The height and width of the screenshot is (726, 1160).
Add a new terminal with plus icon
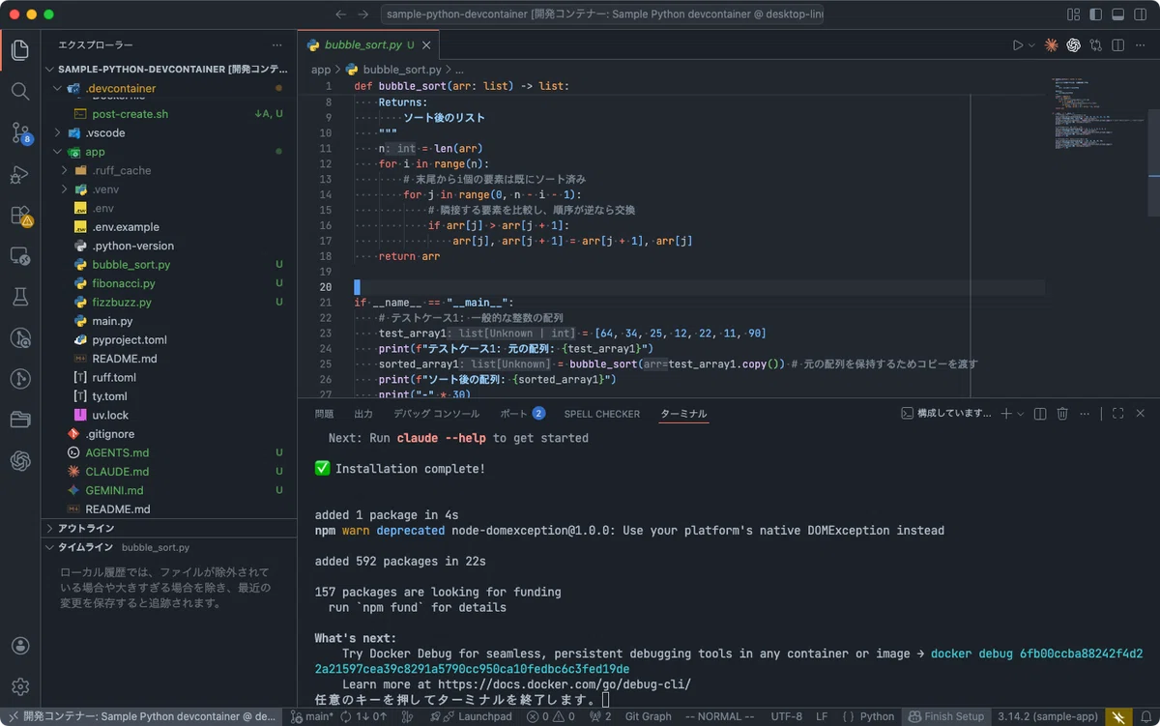(x=1005, y=414)
